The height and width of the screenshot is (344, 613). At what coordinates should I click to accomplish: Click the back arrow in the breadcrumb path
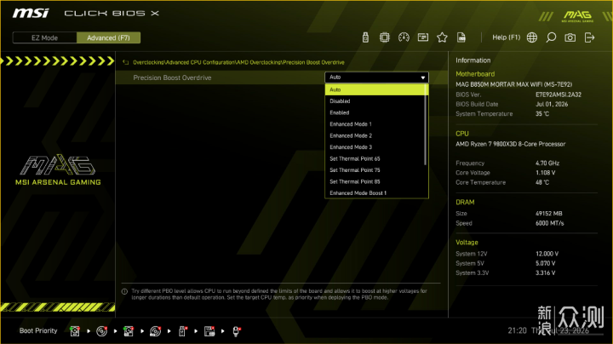tap(125, 62)
